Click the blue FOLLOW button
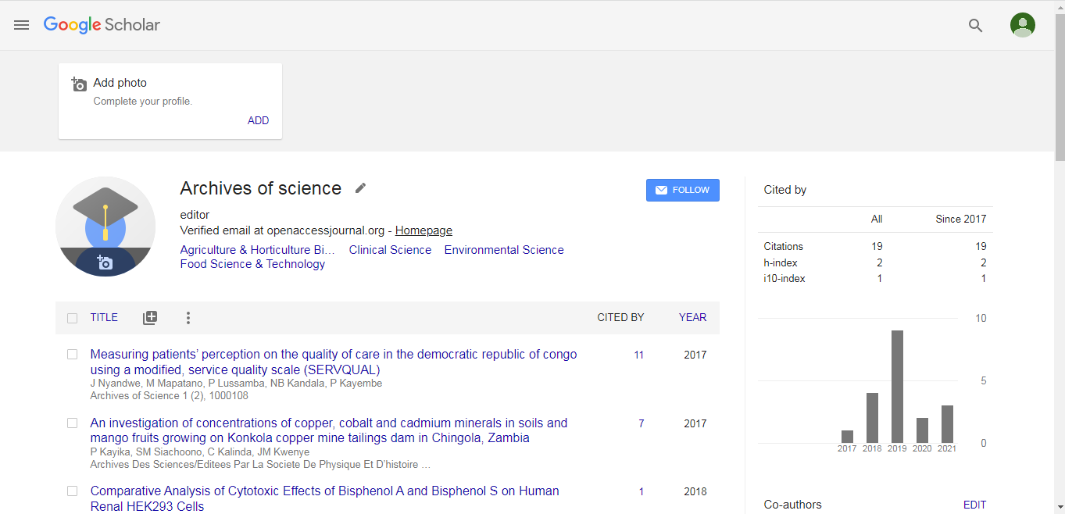This screenshot has width=1065, height=514. pyautogui.click(x=682, y=190)
